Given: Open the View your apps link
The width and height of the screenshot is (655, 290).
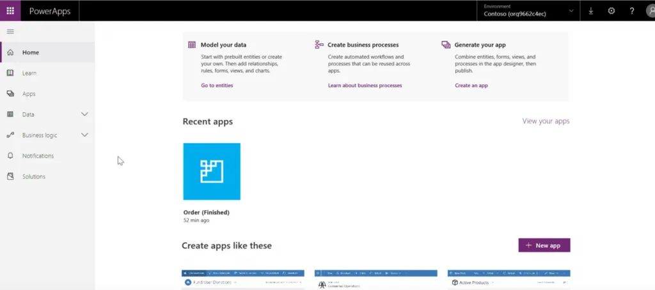Looking at the screenshot, I should click(546, 121).
